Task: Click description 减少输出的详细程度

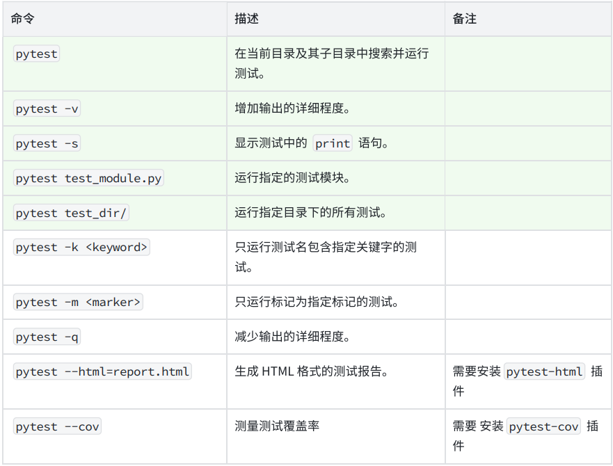Action: tap(292, 337)
